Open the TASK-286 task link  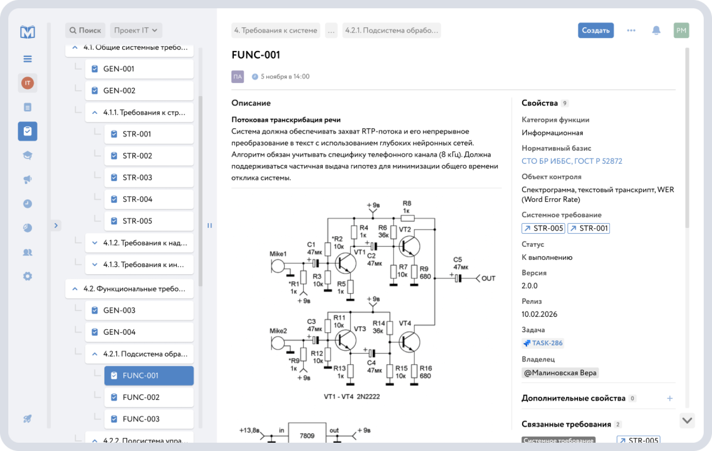pyautogui.click(x=543, y=343)
